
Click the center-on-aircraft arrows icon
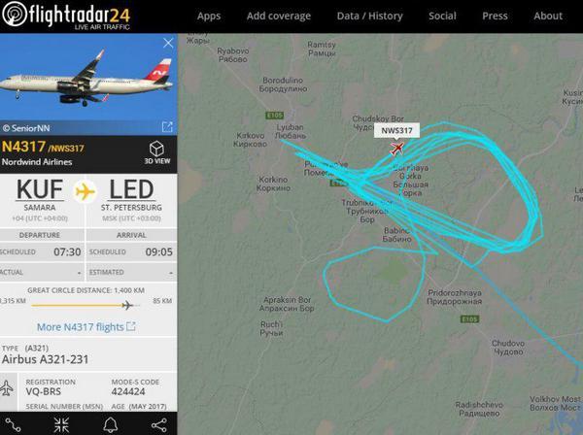(x=61, y=425)
